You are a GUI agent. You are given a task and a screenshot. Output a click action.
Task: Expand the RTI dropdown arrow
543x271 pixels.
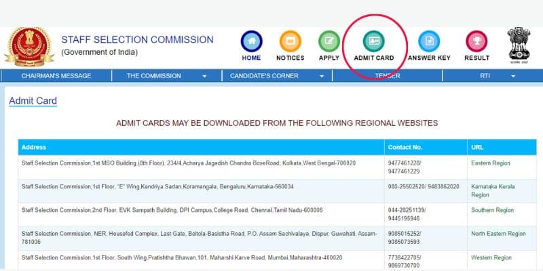pyautogui.click(x=513, y=77)
